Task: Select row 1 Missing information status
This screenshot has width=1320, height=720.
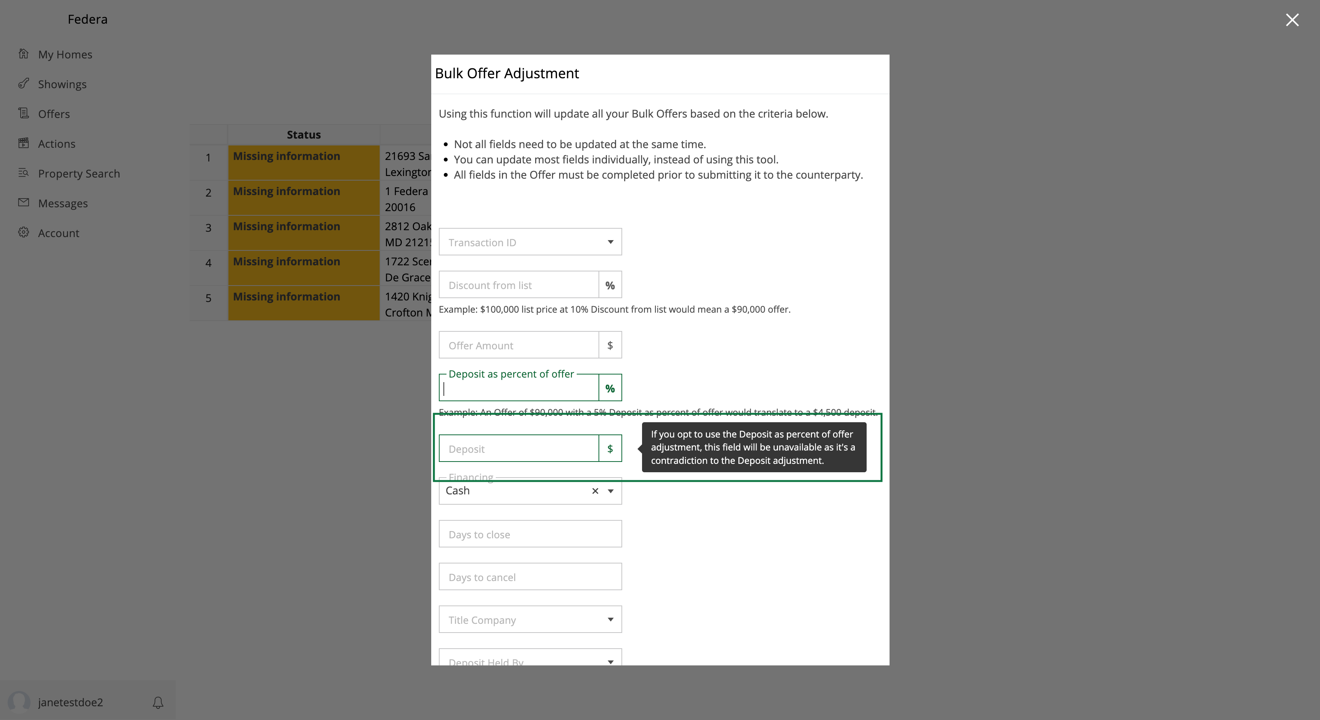Action: coord(304,162)
